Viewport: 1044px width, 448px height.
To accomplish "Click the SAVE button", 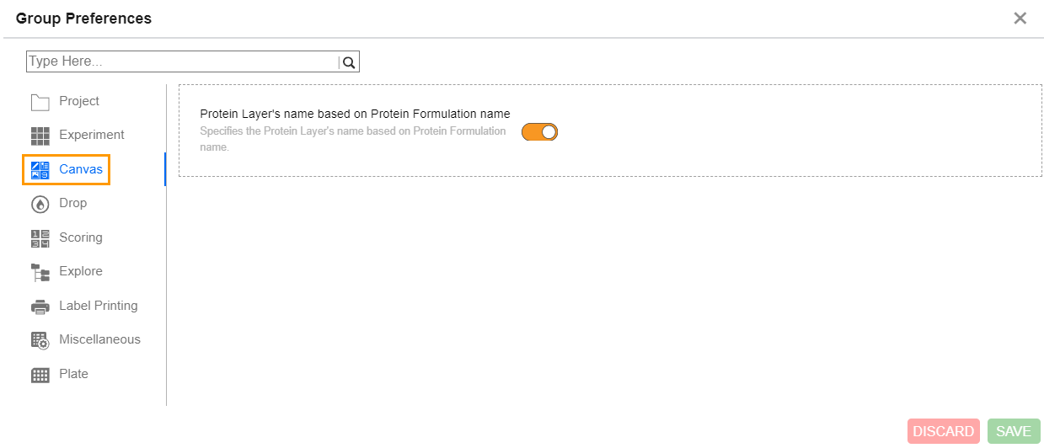I will (1014, 431).
